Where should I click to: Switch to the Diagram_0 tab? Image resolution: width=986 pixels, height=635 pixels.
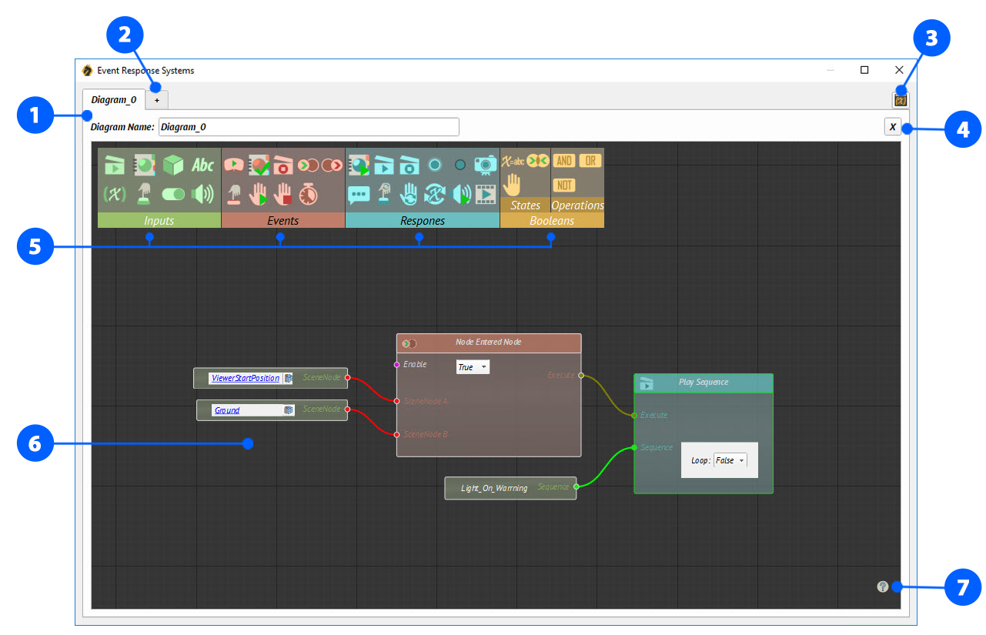114,99
